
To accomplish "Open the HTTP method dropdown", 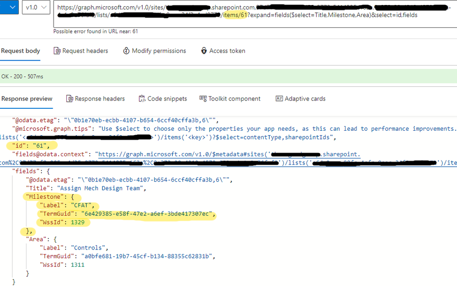I will pos(9,7).
